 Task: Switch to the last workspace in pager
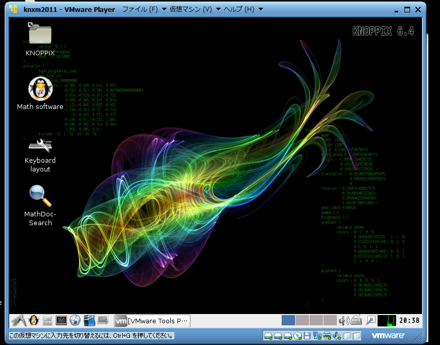click(330, 320)
